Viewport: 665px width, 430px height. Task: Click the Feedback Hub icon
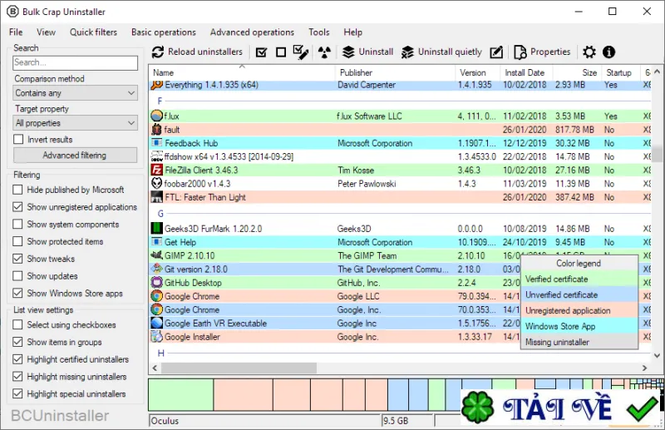pos(157,143)
